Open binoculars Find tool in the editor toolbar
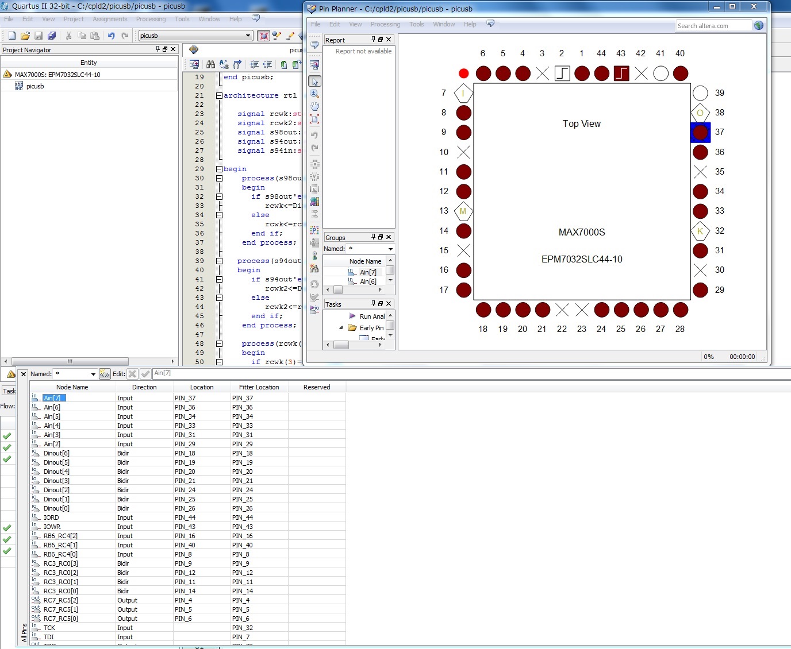This screenshot has height=649, width=791. click(210, 64)
